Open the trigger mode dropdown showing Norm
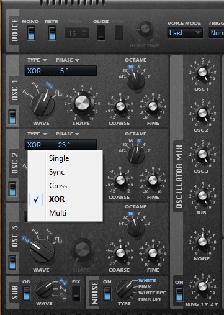Screen dimensions: 224x315 [x=217, y=33]
